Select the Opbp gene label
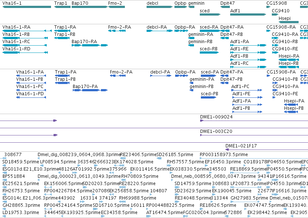The height and width of the screenshot is (218, 308). coord(180,3)
